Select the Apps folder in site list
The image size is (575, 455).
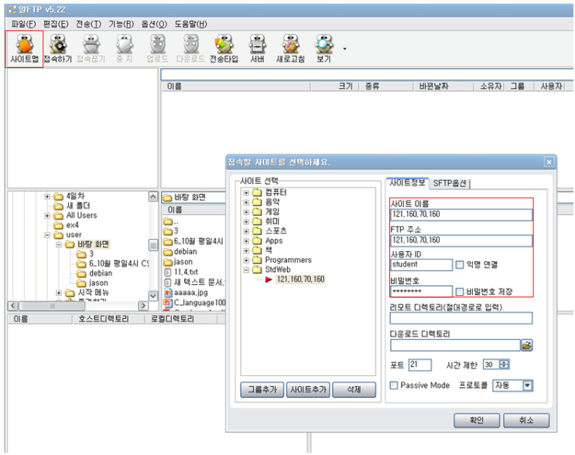click(273, 240)
